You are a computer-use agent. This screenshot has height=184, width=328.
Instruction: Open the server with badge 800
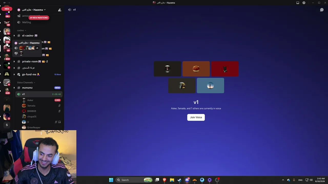pyautogui.click(x=7, y=57)
